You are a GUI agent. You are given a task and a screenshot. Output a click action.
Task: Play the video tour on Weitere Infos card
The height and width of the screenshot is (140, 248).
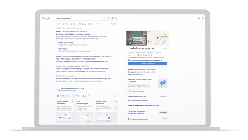(x=109, y=118)
